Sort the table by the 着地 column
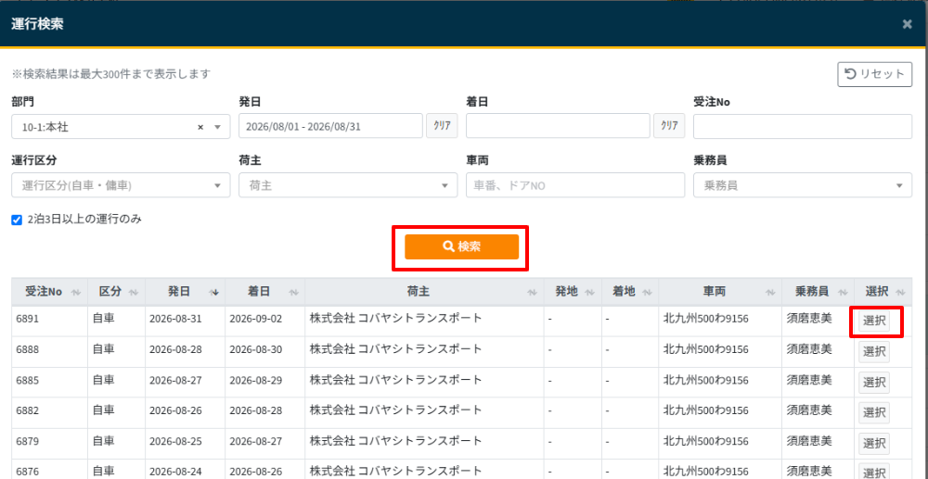Viewport: 928px width, 479px height. (x=630, y=292)
